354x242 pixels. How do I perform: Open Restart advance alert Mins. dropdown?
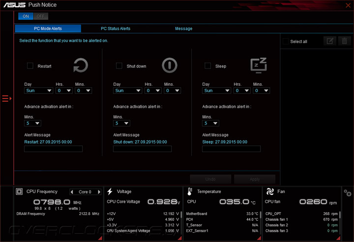coord(33,123)
